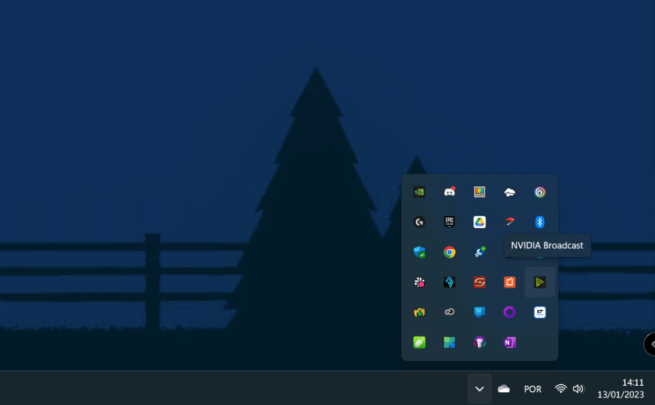Open the POR language switcher
Viewport: 655px width, 405px height.
click(x=532, y=389)
